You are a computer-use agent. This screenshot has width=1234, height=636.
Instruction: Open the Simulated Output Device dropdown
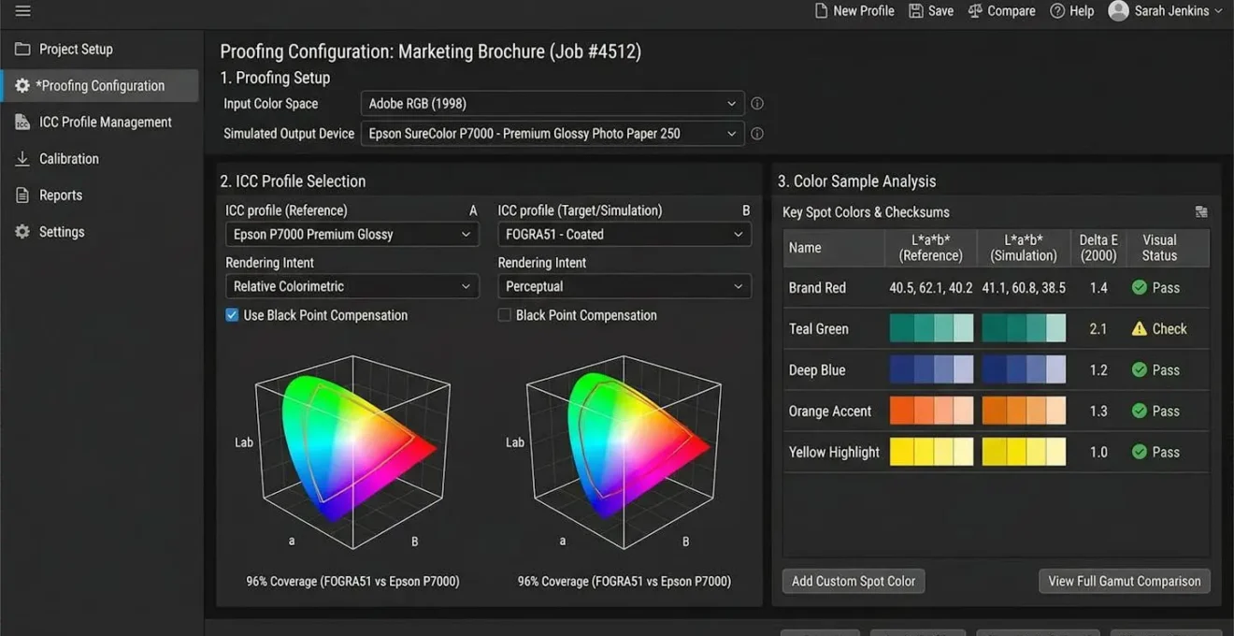(552, 134)
